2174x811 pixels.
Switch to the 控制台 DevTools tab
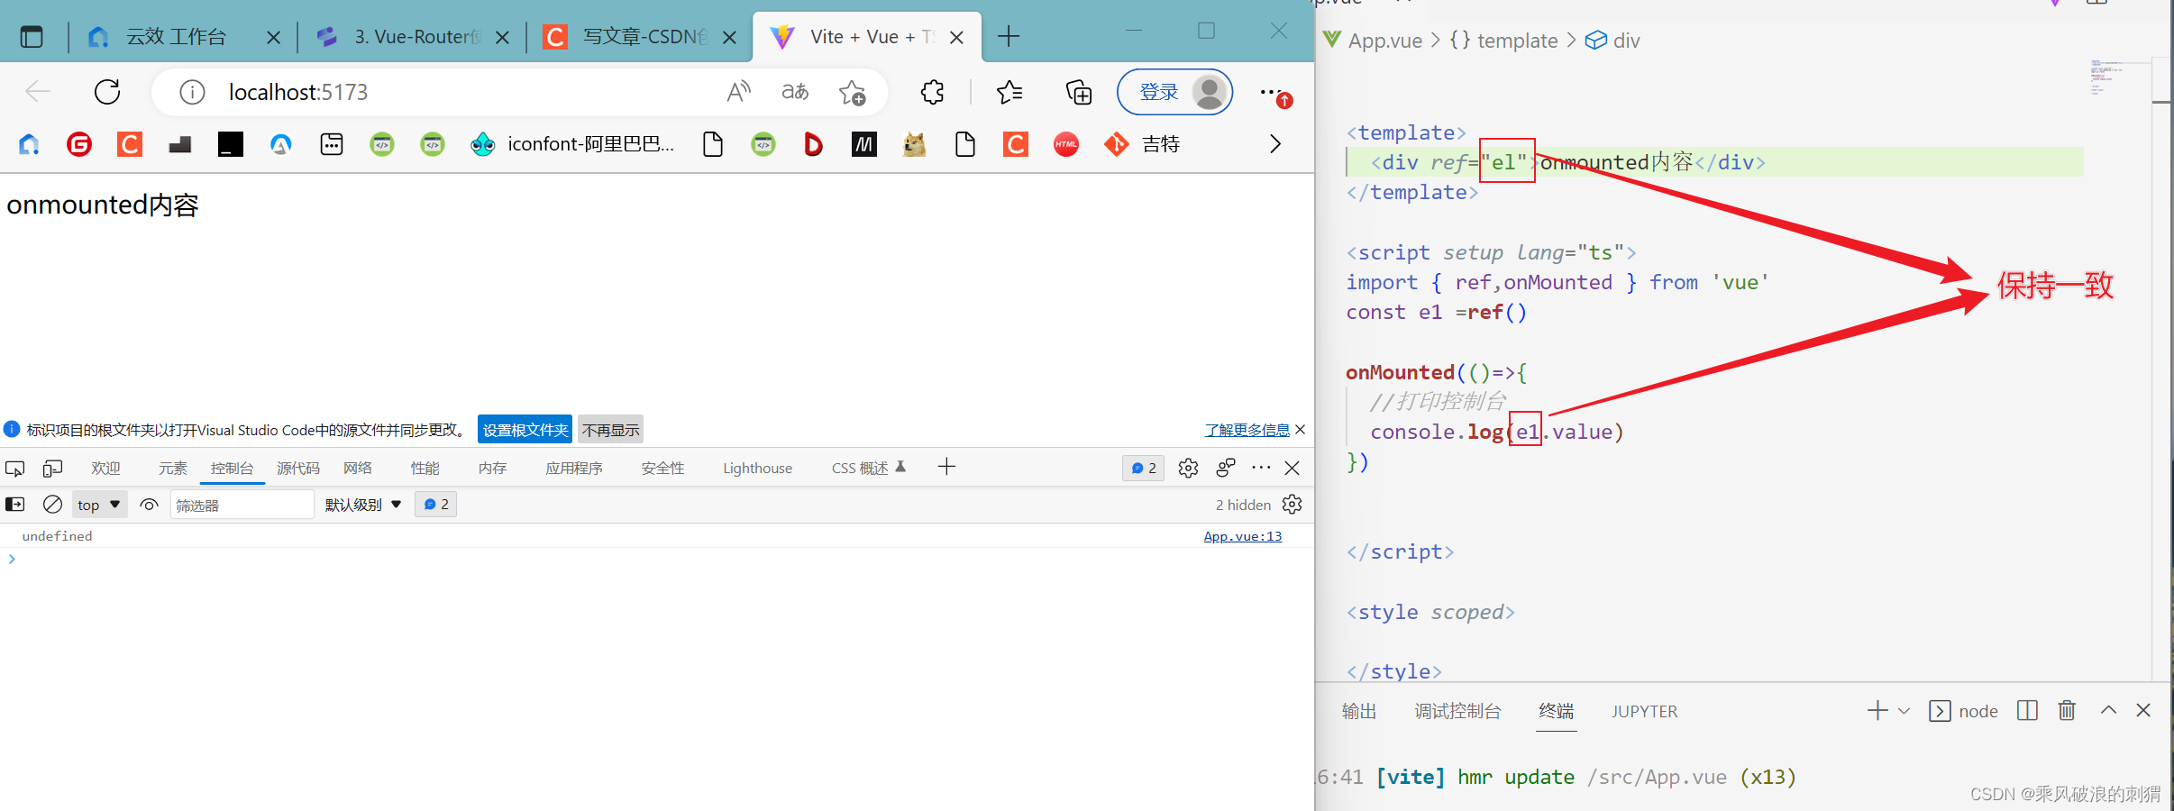click(x=233, y=469)
